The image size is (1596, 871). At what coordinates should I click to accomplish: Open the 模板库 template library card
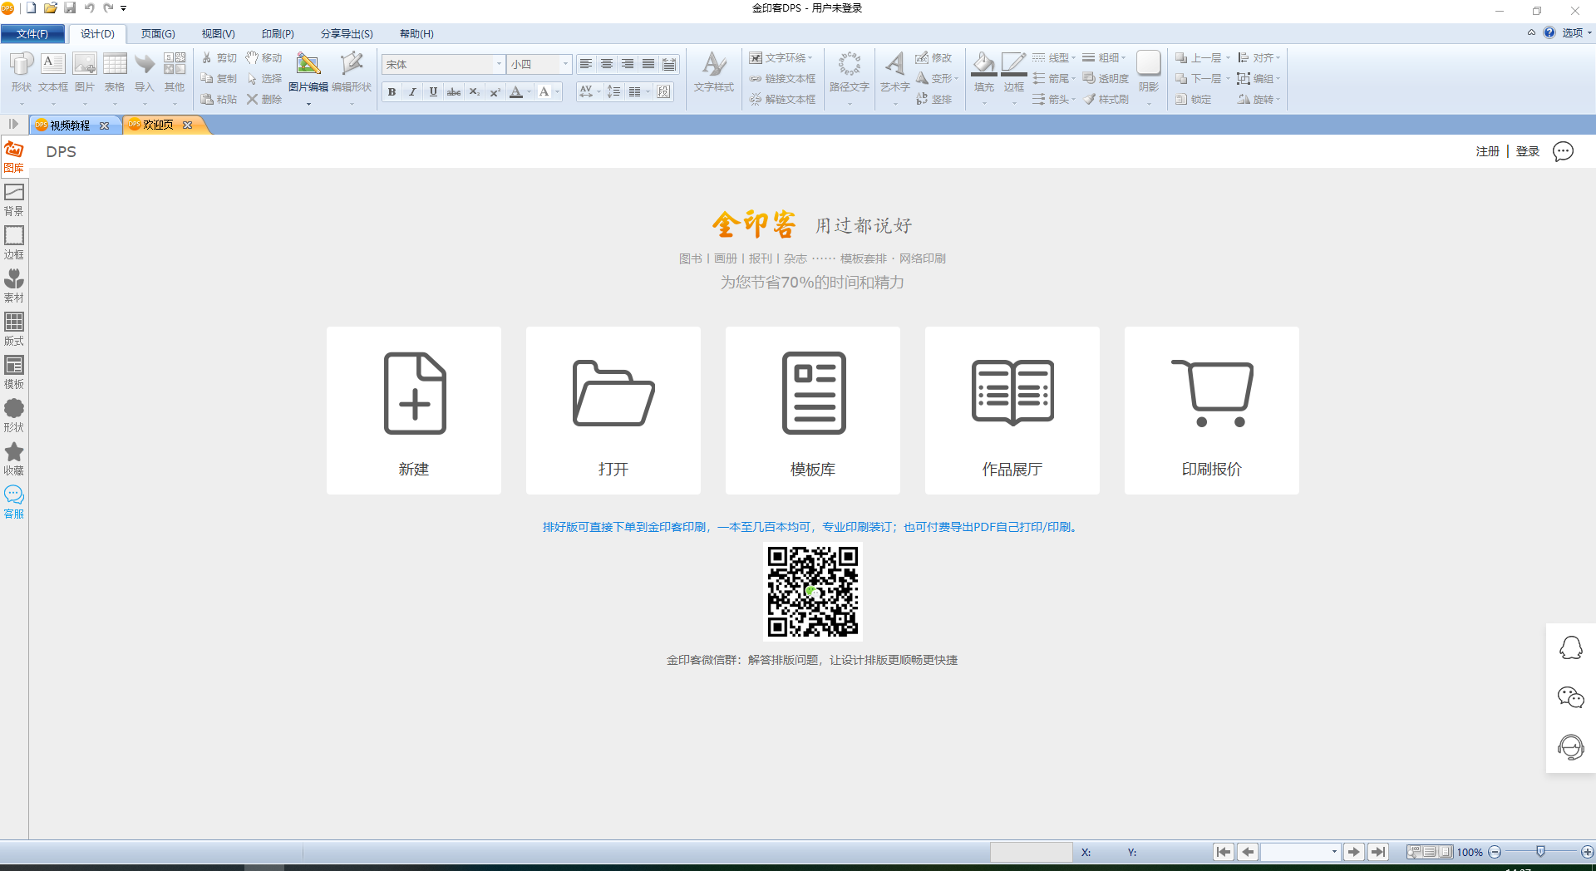tap(813, 411)
